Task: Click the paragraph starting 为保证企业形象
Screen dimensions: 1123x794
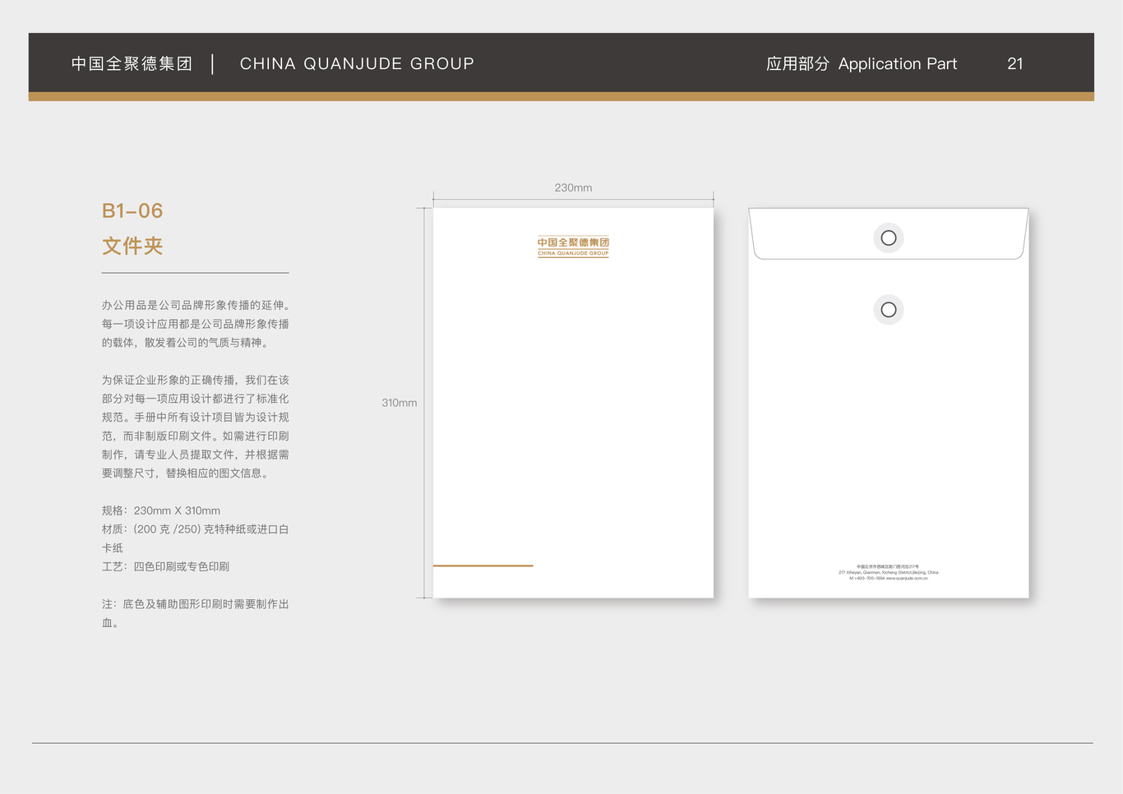Action: (196, 427)
